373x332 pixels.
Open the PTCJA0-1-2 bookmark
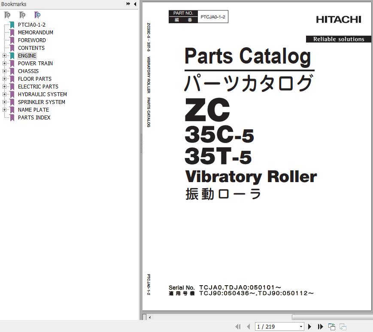32,25
